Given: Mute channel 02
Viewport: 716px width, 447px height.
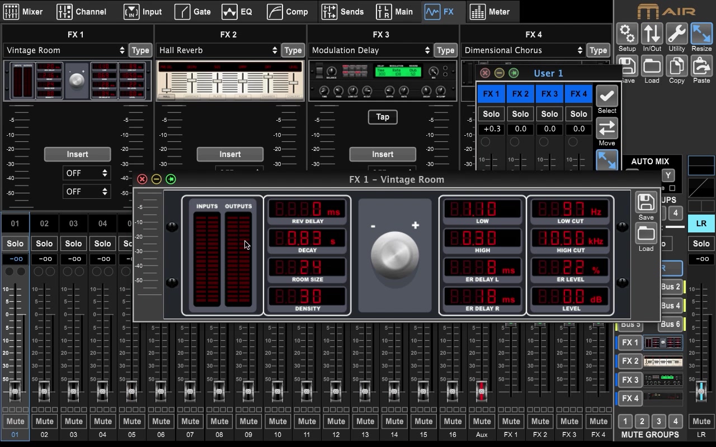Looking at the screenshot, I should coord(44,421).
